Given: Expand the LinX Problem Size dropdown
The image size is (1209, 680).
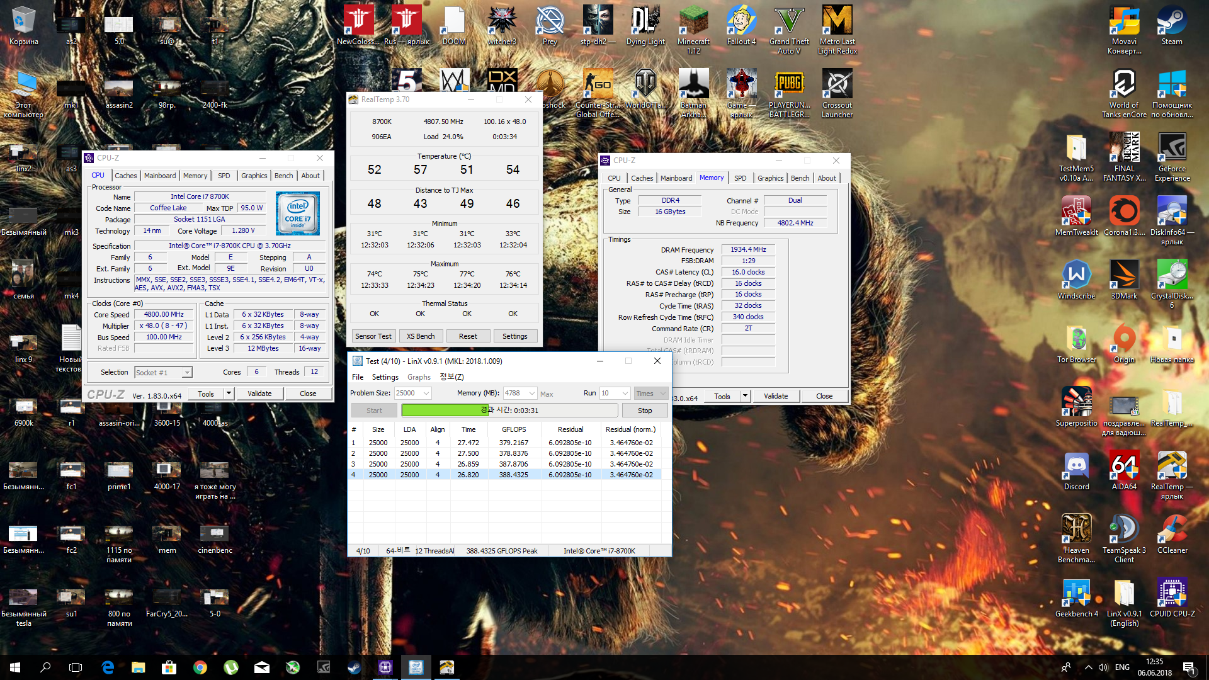Looking at the screenshot, I should (x=426, y=394).
